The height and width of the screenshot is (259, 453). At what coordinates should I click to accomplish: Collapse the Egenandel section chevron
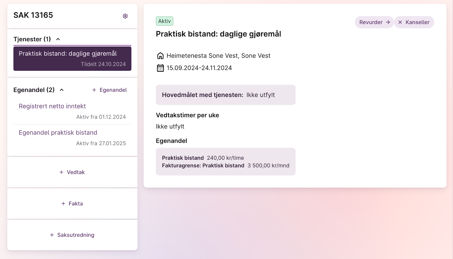pyautogui.click(x=62, y=90)
